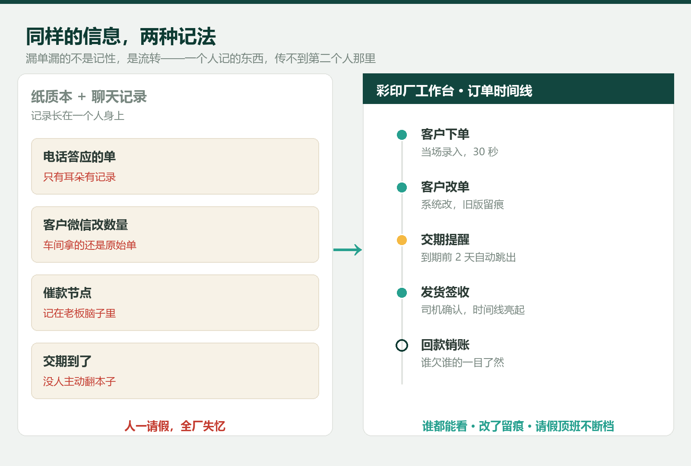Click the text 当场录入，30 秒
The width and height of the screenshot is (691, 466).
pos(460,152)
